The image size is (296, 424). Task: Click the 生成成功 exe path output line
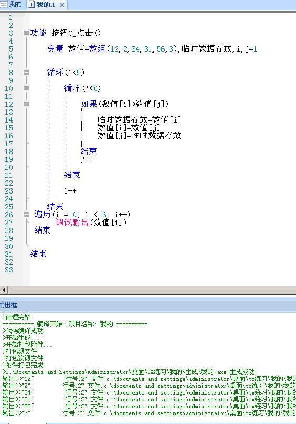coord(129,372)
